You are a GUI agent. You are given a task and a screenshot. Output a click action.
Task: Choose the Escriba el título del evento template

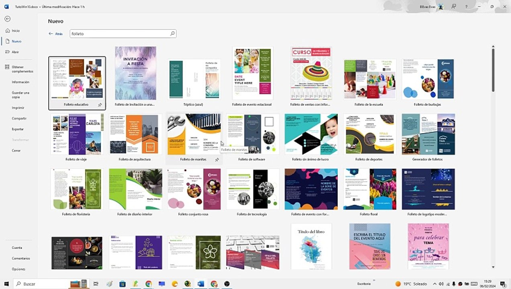pos(370,246)
